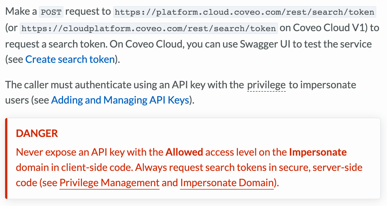Click 'Make a' at first paragraph start
The width and height of the screenshot is (387, 206).
click(x=21, y=12)
